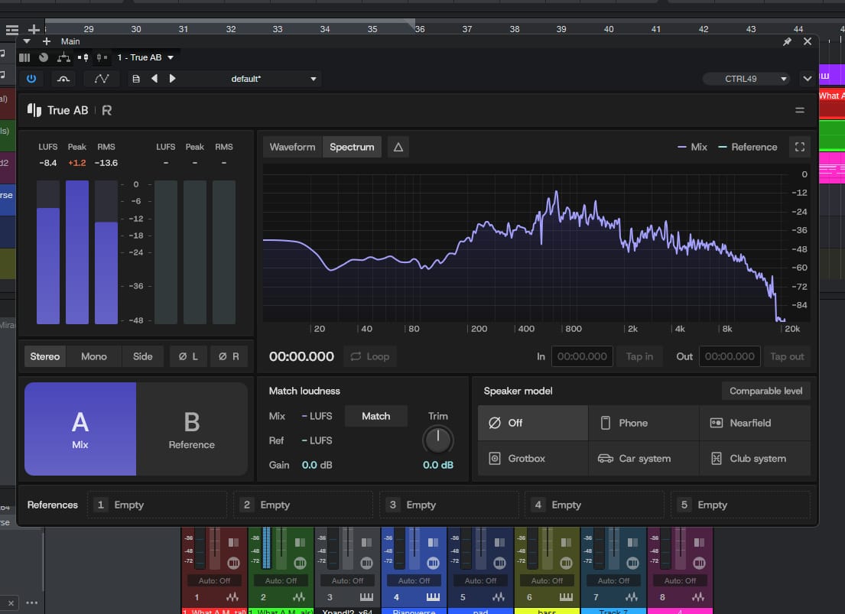The height and width of the screenshot is (614, 845).
Task: Load the previous preset arrow
Action: coord(154,79)
